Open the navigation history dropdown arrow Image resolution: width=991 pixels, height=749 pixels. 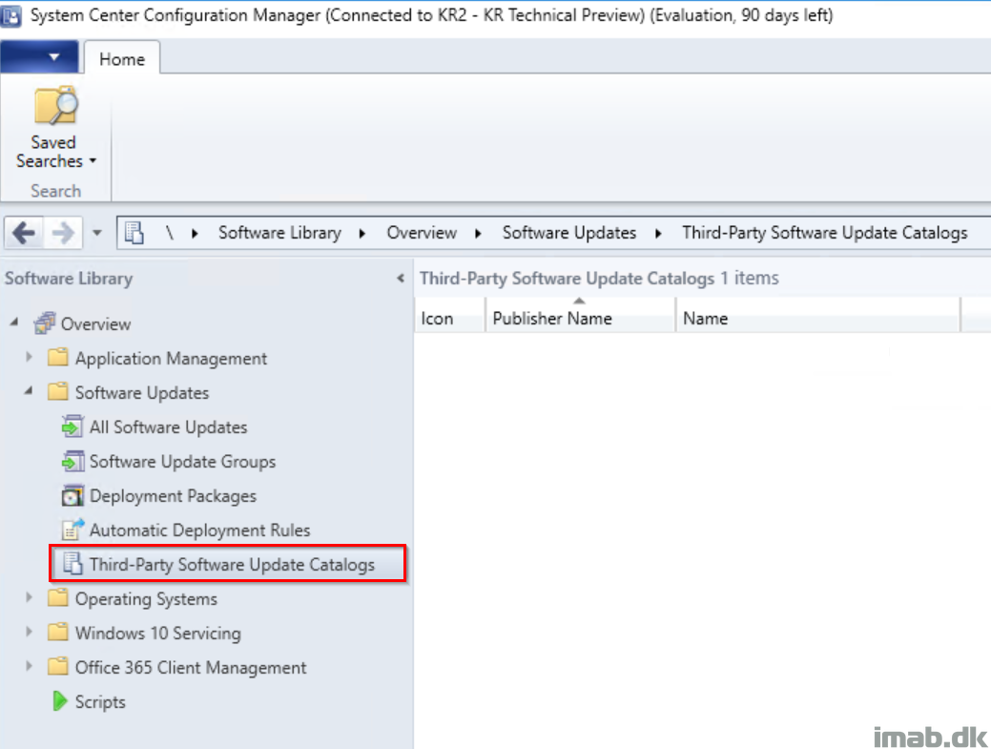(x=96, y=233)
